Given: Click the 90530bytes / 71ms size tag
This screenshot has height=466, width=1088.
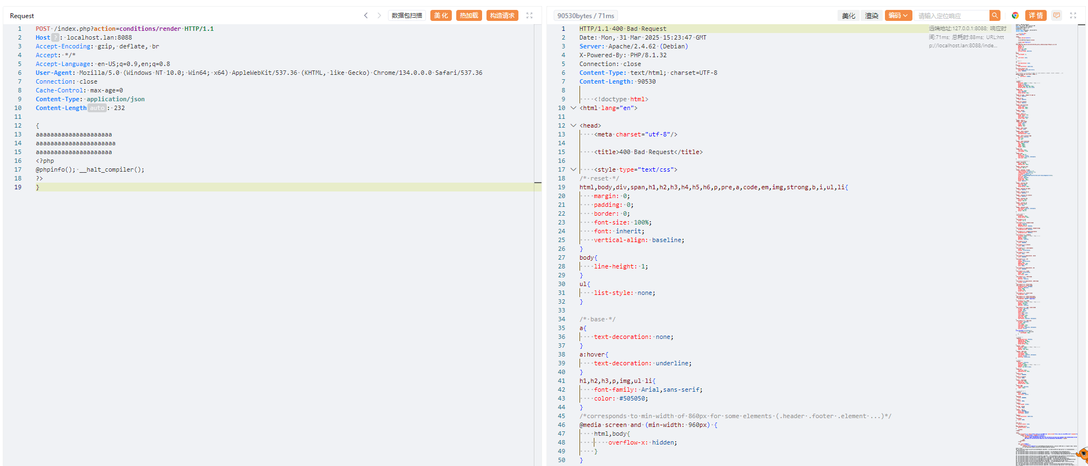Looking at the screenshot, I should tap(586, 15).
